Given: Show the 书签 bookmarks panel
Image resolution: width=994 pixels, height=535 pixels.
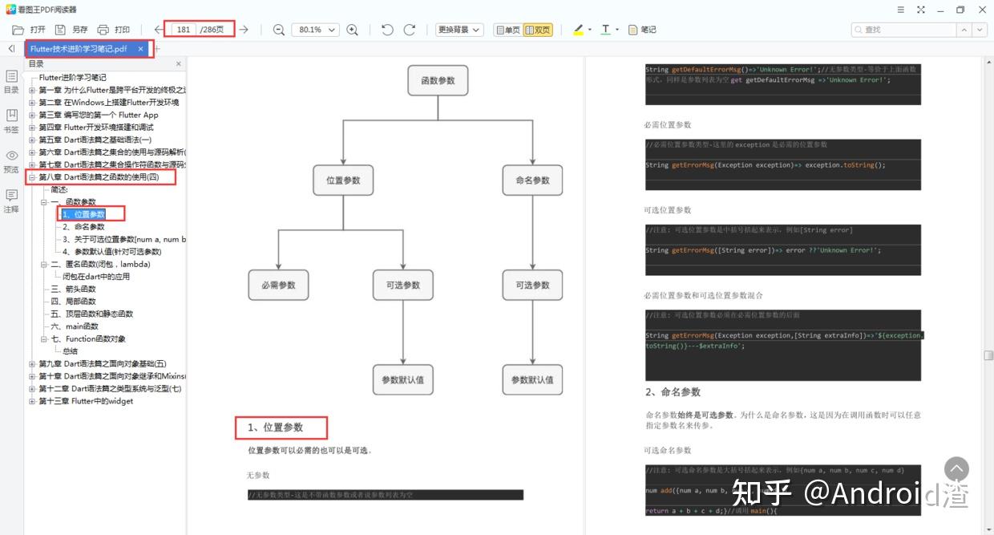Looking at the screenshot, I should 11,121.
